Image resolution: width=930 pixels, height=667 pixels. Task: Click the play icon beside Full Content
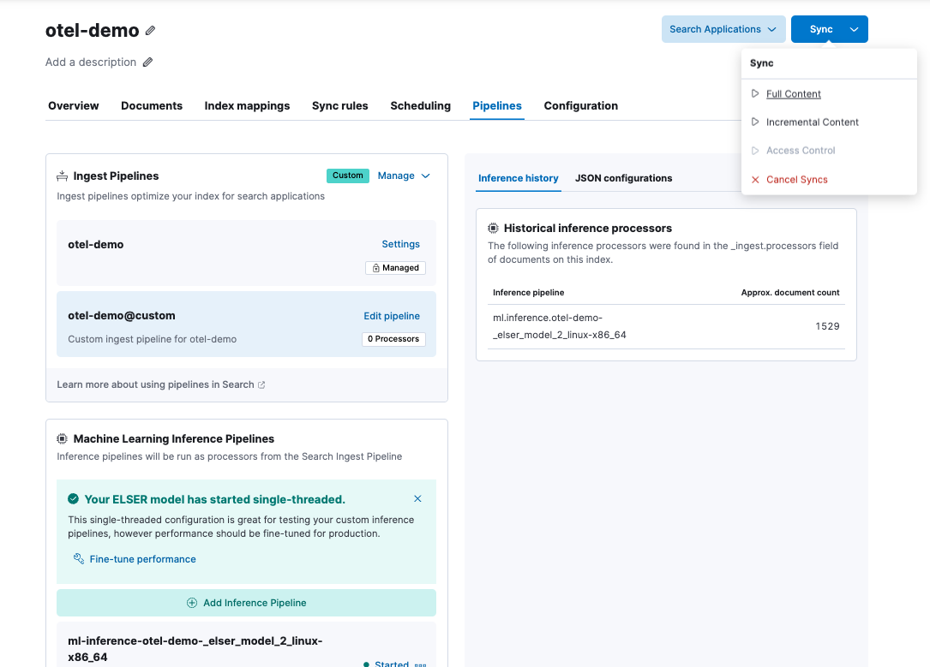(755, 94)
